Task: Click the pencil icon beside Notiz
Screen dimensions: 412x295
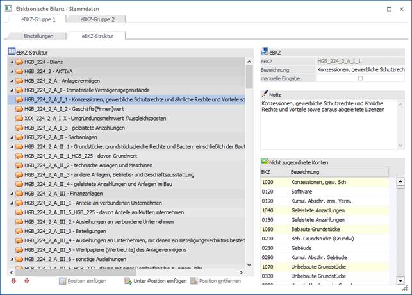Action: (x=265, y=94)
